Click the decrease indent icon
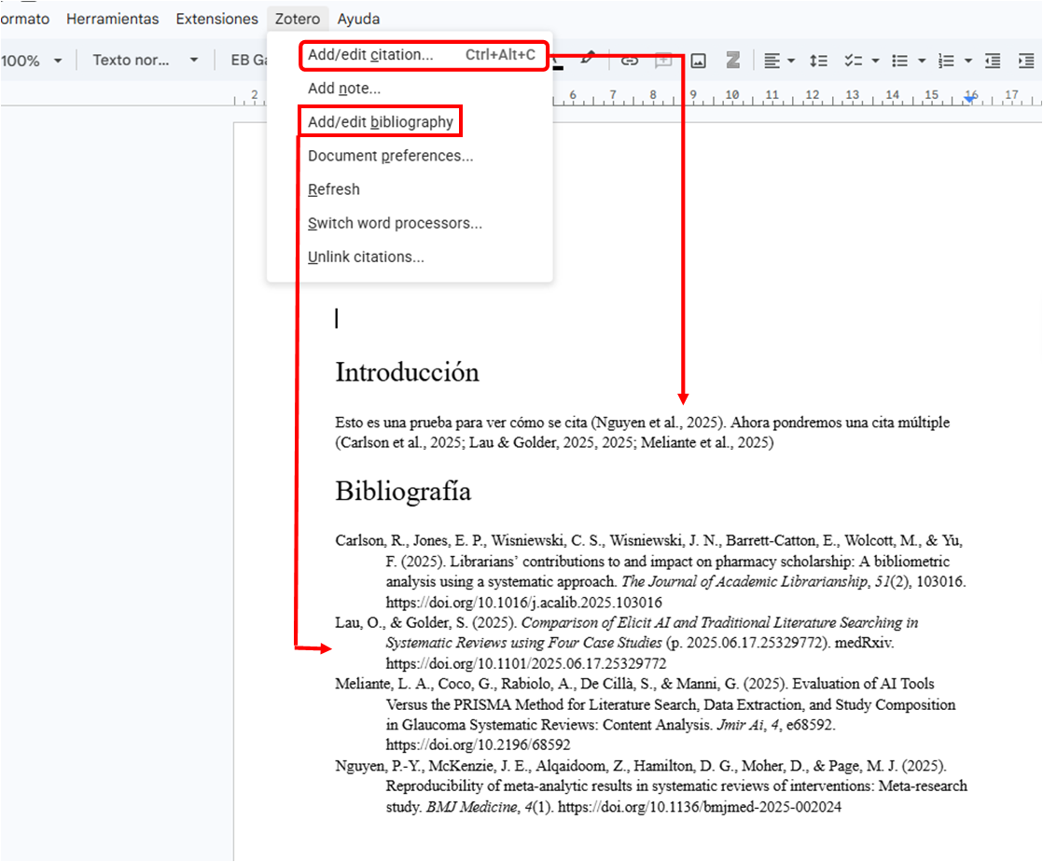1043x862 pixels. tap(993, 61)
